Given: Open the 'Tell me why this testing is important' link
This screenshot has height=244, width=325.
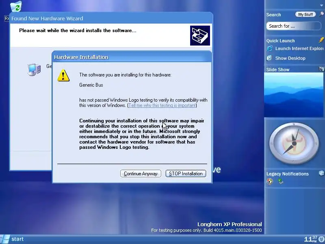Looking at the screenshot, I should 162,105.
